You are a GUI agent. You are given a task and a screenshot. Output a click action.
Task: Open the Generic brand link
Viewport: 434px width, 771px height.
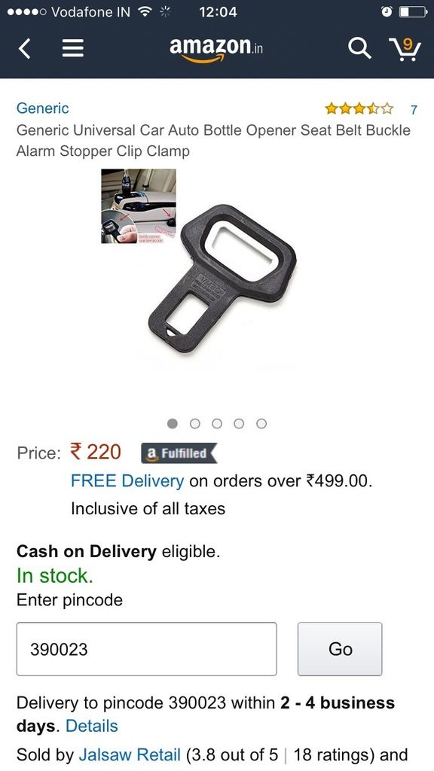tap(43, 108)
